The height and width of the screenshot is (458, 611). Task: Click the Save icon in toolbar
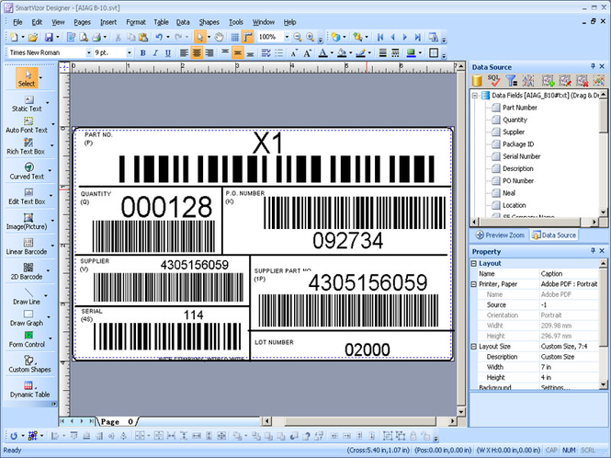(x=49, y=37)
